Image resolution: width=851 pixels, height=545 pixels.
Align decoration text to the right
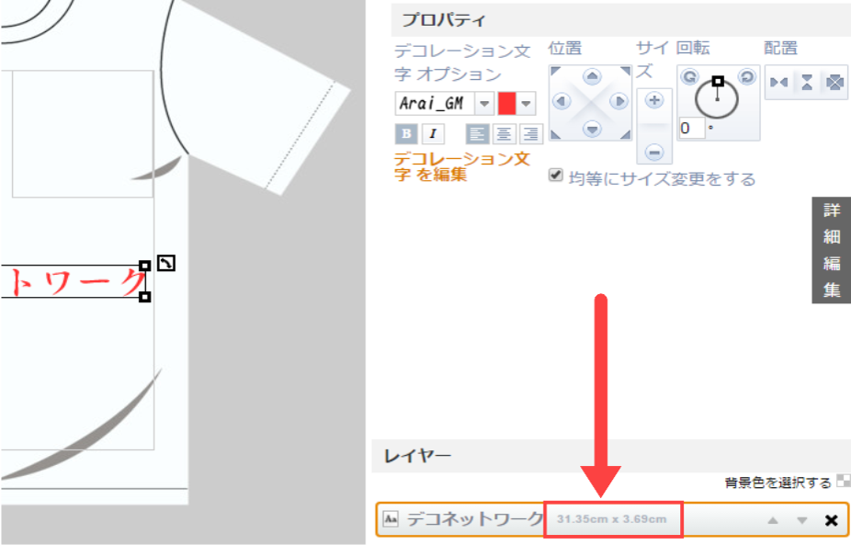pos(530,134)
